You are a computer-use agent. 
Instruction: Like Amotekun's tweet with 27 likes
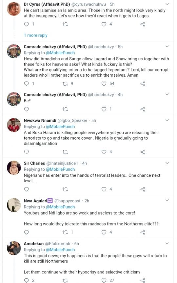[x=104, y=280]
